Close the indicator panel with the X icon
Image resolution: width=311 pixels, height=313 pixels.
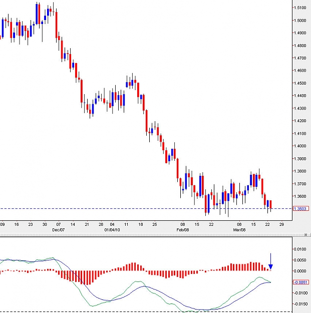pyautogui.click(x=305, y=235)
